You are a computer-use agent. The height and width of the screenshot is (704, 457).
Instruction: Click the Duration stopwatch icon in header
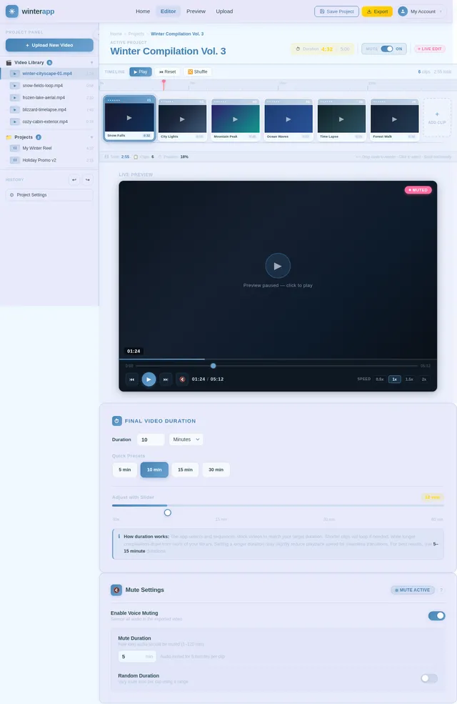tap(298, 49)
